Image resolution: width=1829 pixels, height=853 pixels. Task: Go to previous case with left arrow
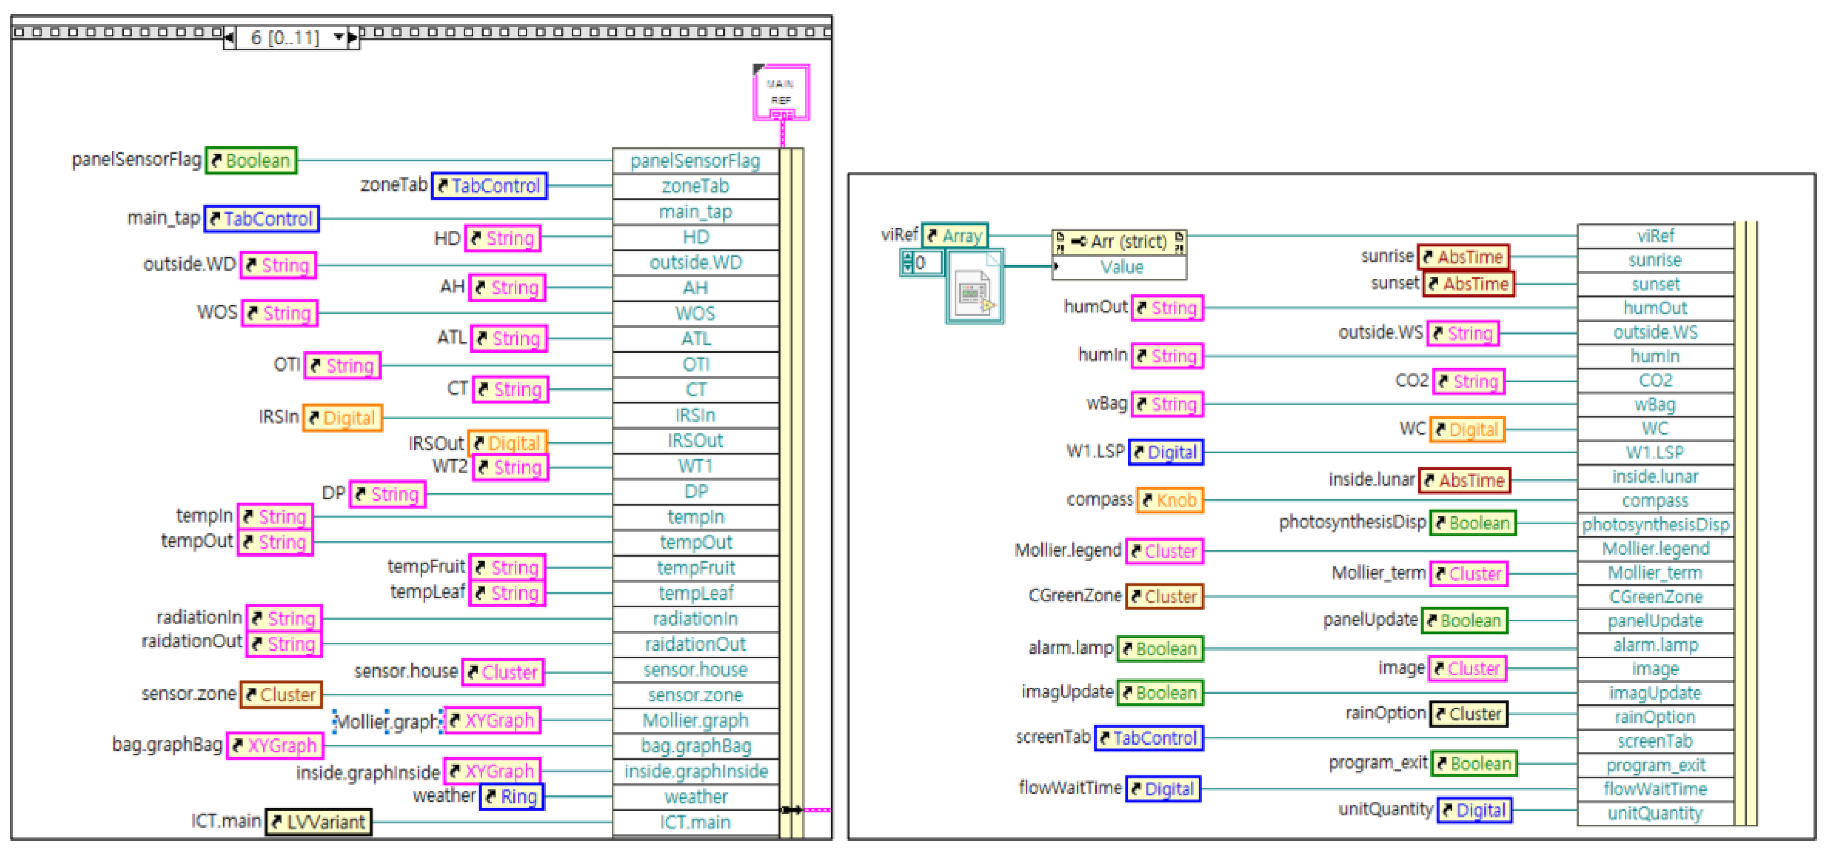pyautogui.click(x=229, y=37)
